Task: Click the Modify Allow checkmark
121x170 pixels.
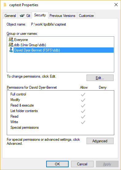Action: pyautogui.click(x=83, y=100)
